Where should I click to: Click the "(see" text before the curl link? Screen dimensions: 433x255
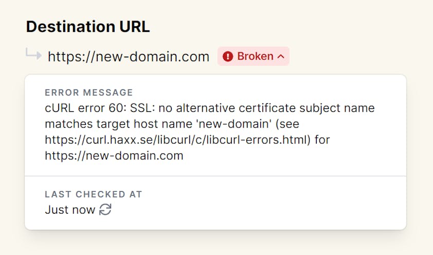(x=287, y=124)
